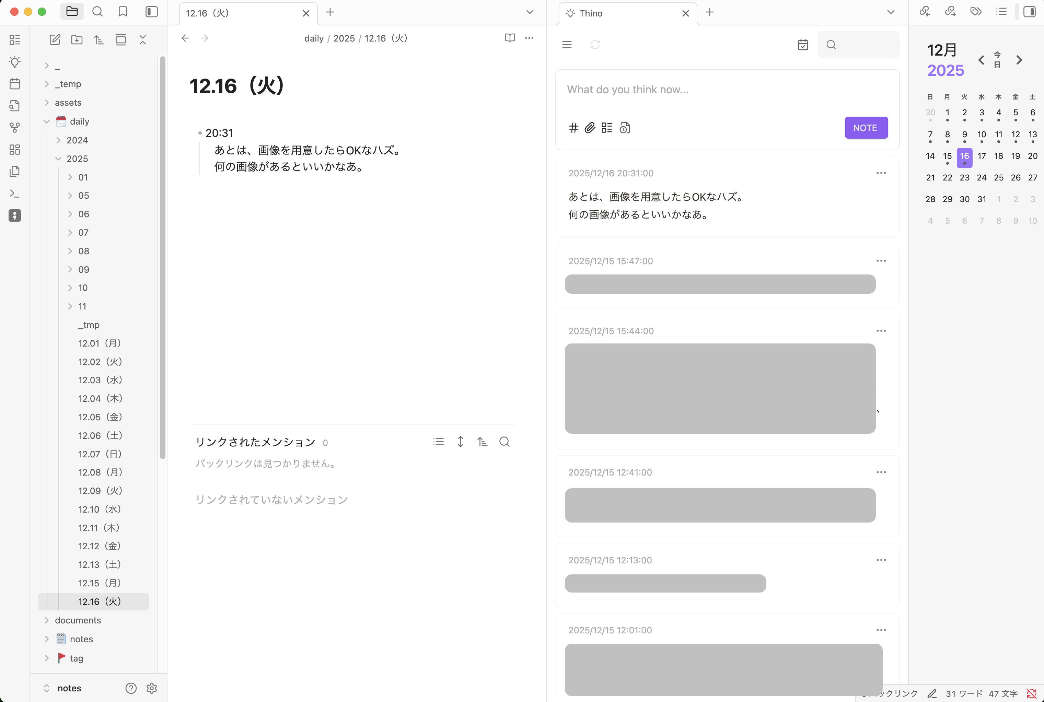Create a new note with the pencil icon

click(55, 39)
